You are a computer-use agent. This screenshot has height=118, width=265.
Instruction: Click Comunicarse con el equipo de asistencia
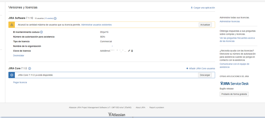[234, 65]
